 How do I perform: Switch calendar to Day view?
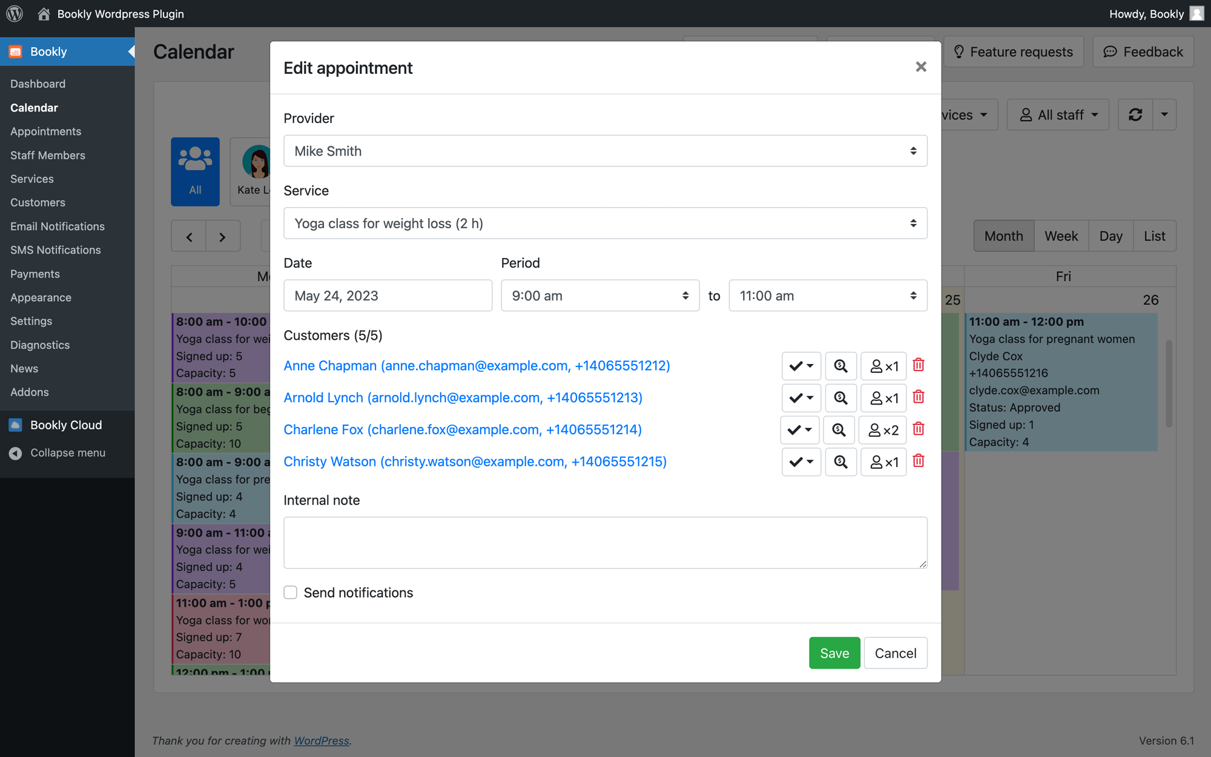pos(1110,236)
